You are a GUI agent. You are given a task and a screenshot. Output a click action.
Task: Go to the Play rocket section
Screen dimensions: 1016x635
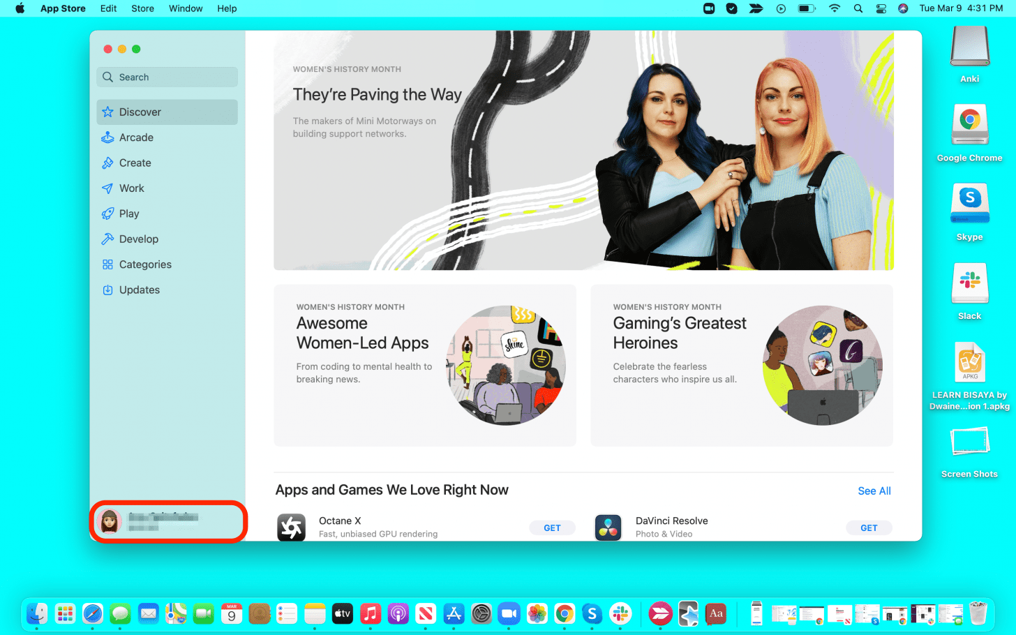[x=128, y=214]
